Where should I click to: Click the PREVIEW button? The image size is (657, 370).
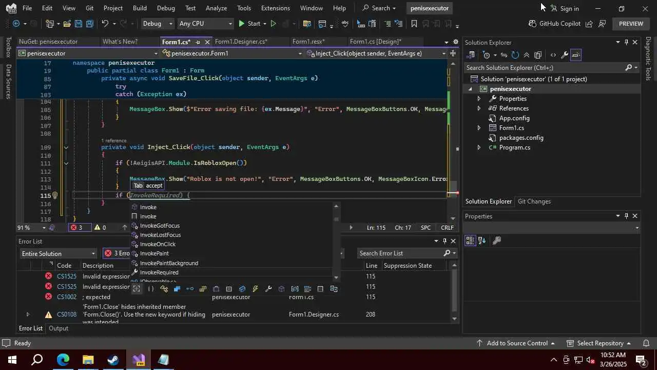click(631, 24)
